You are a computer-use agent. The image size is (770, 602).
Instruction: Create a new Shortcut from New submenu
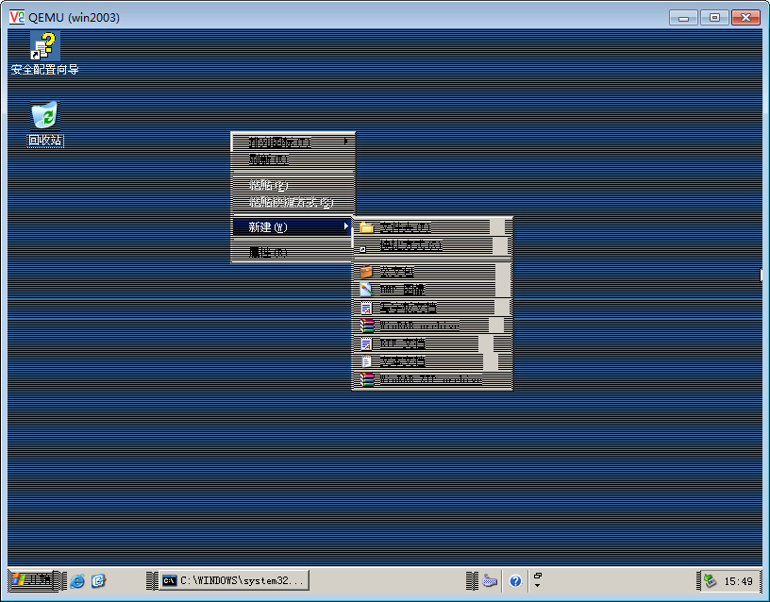(x=410, y=245)
